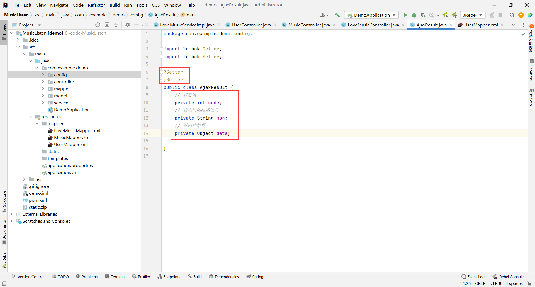Screen dimensions: 535x287
Task: Click the locate target icon in Project panel
Action: coord(98,25)
